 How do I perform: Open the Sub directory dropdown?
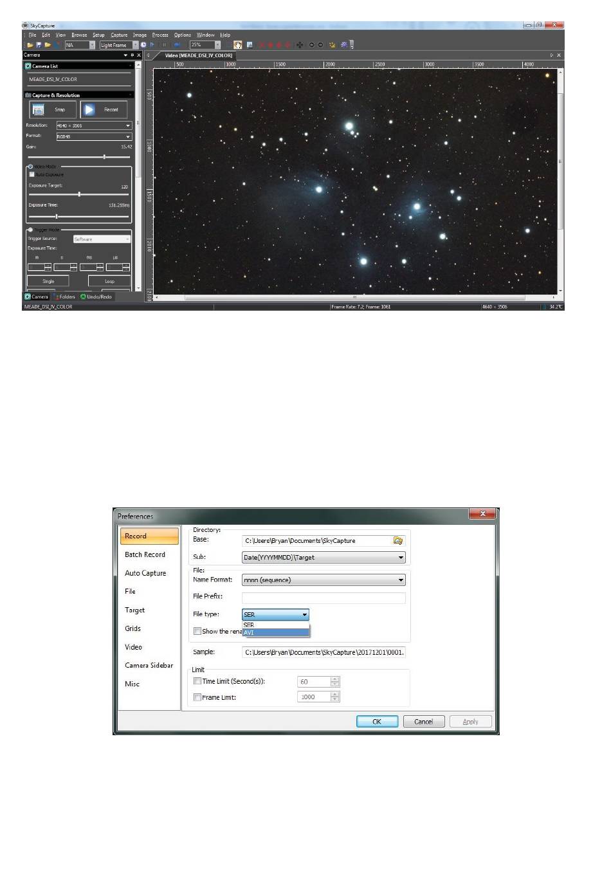pyautogui.click(x=324, y=558)
